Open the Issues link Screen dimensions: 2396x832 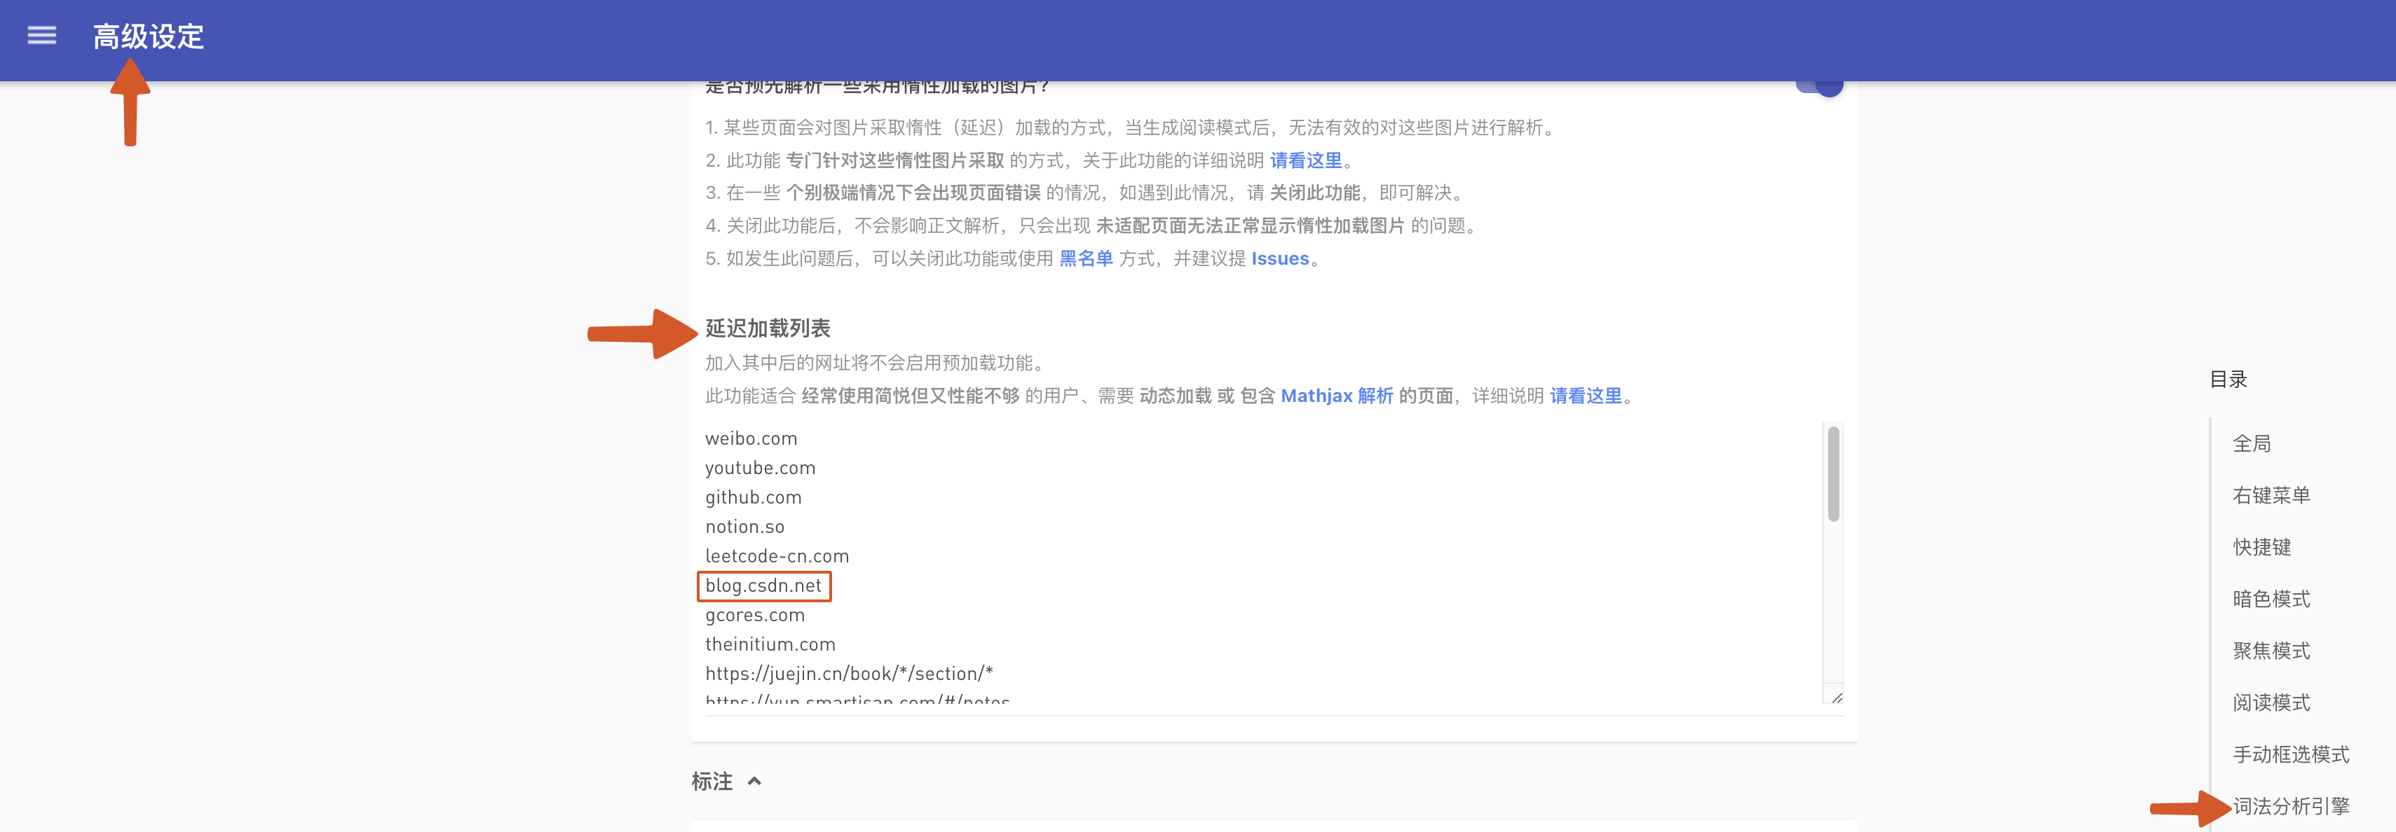pos(1281,258)
